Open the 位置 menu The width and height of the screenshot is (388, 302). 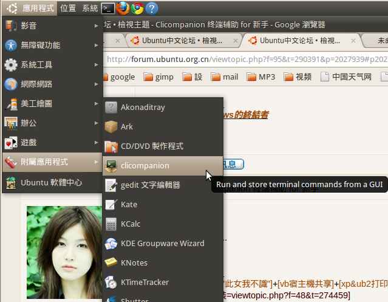(x=68, y=9)
